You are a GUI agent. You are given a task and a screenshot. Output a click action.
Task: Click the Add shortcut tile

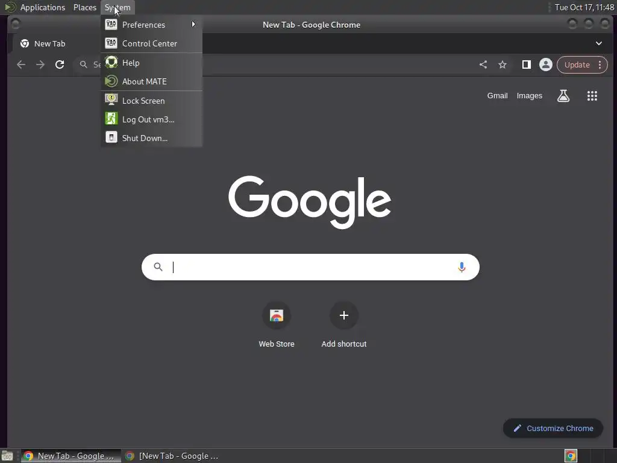pos(344,326)
